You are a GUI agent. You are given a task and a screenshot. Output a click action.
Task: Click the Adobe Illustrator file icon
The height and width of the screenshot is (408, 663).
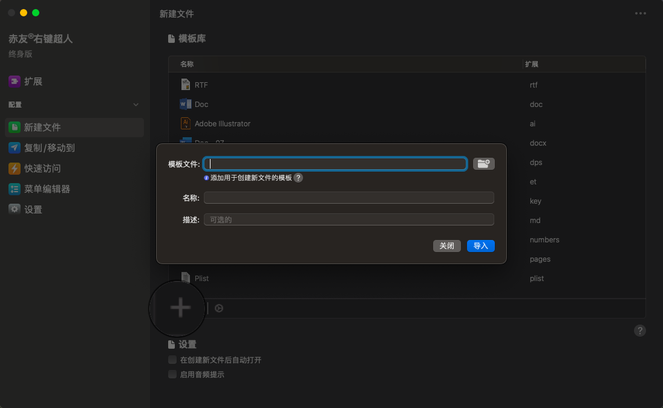coord(185,123)
